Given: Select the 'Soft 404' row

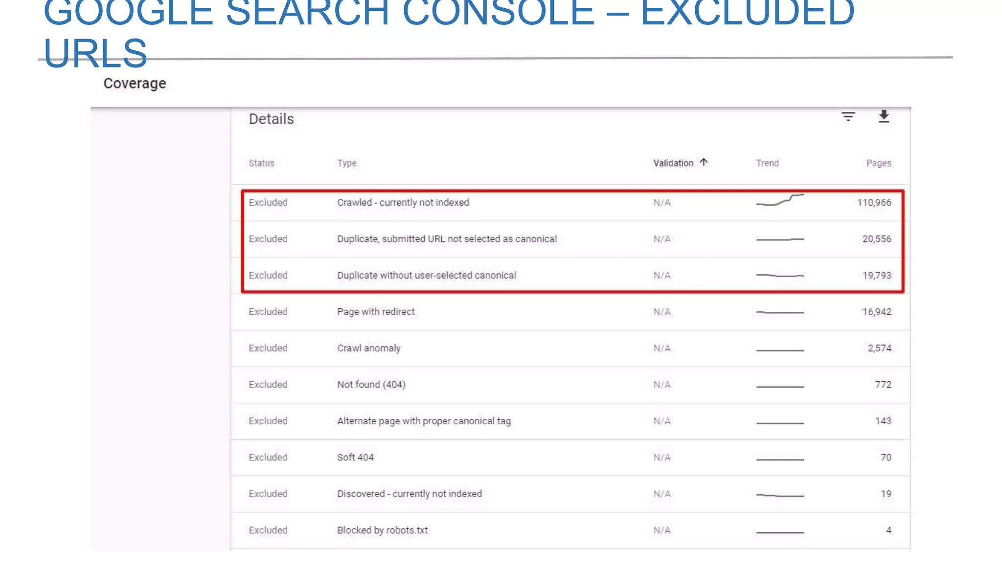Looking at the screenshot, I should tap(570, 457).
